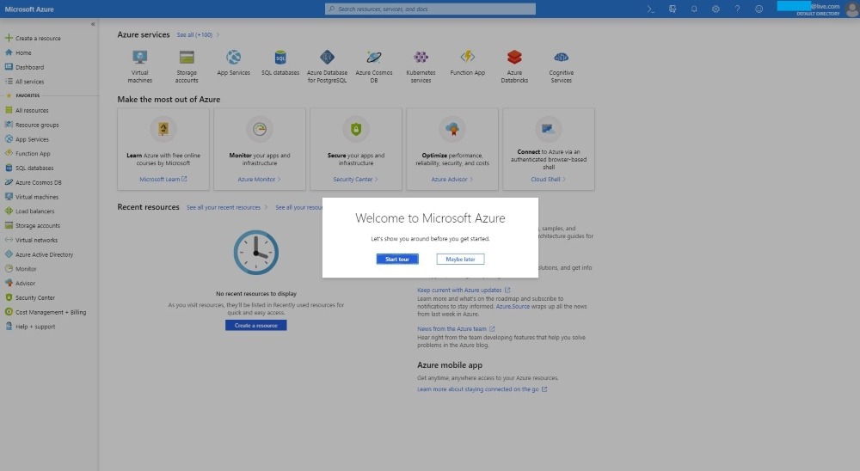Select Resource groups in sidebar
Image resolution: width=860 pixels, height=471 pixels.
pos(37,125)
